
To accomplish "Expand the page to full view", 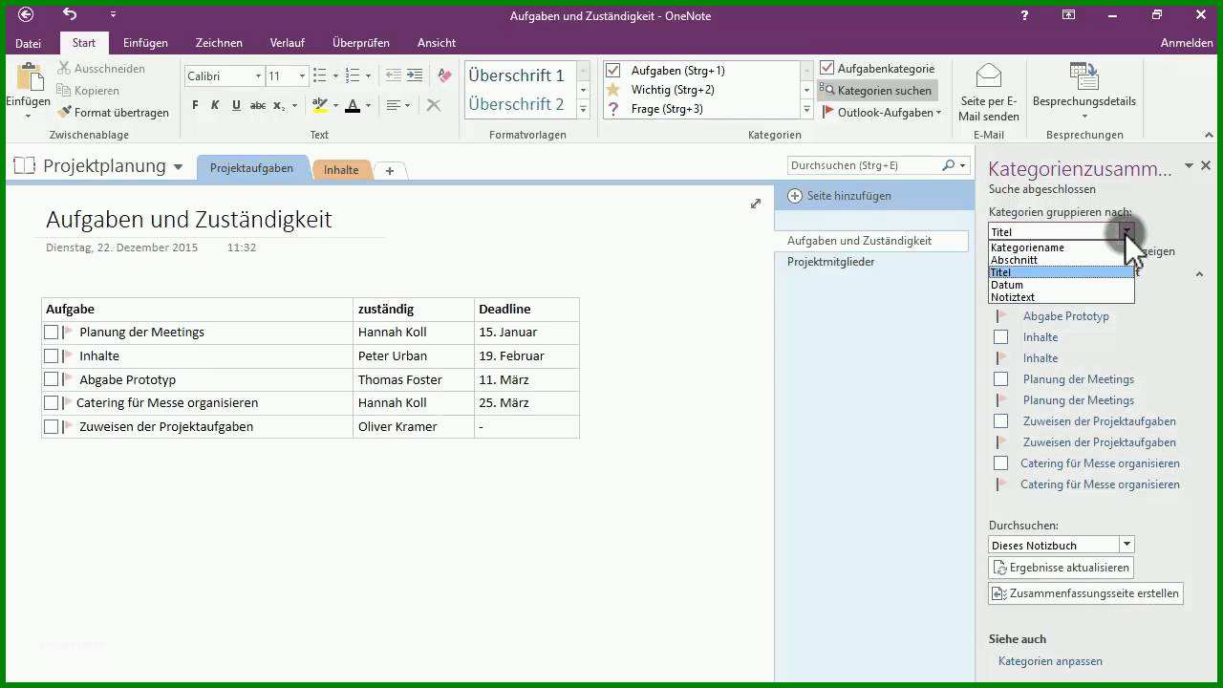I will point(756,204).
